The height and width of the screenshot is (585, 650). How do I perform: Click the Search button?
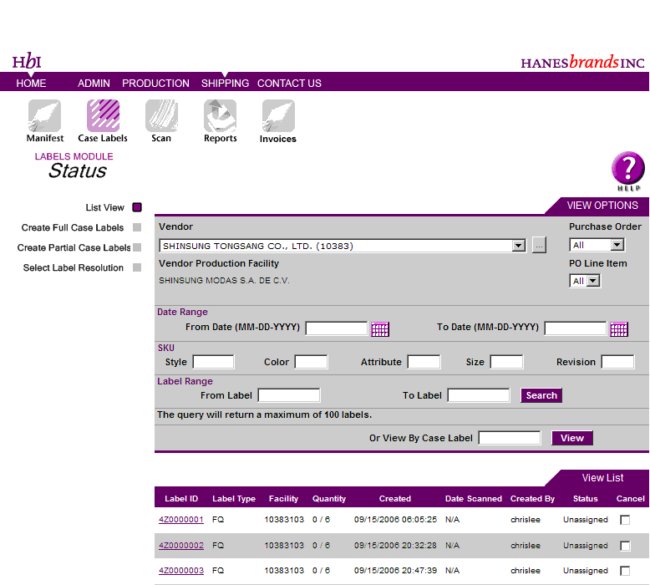pos(541,396)
